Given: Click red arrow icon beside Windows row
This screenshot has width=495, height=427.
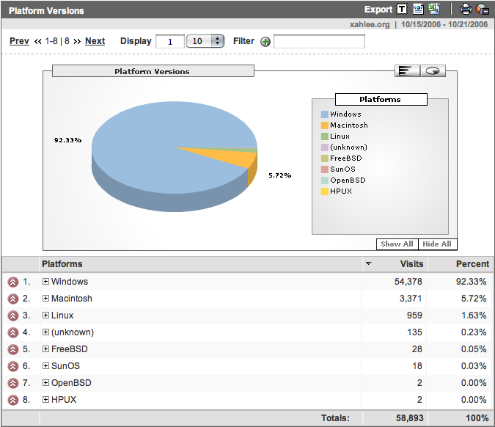Looking at the screenshot, I should pos(12,282).
